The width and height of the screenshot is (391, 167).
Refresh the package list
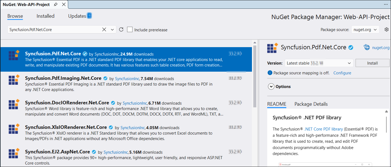coord(121,29)
